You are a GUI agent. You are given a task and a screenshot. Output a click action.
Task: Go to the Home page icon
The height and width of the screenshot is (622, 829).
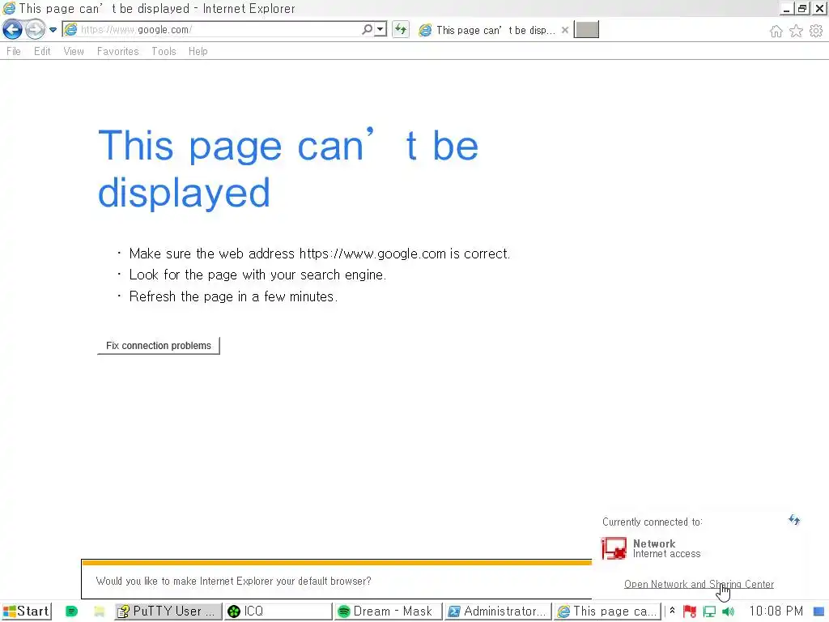pos(776,32)
